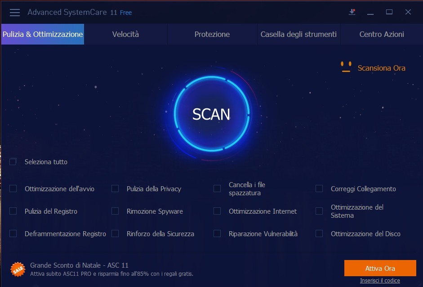423x287 pixels.
Task: Maximize the Advanced SystemCare window
Action: [x=389, y=12]
